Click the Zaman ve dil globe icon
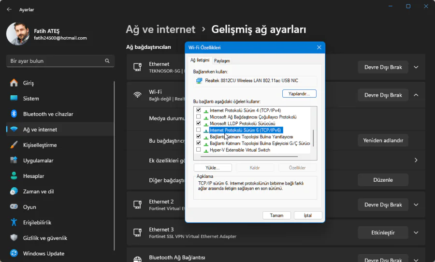The image size is (435, 262). tap(14, 191)
